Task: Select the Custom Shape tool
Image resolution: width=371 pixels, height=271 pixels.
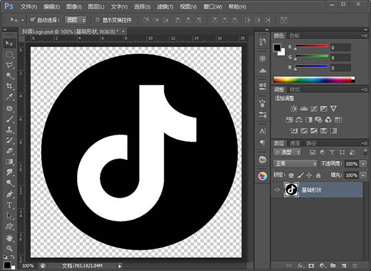Action: tap(9, 226)
